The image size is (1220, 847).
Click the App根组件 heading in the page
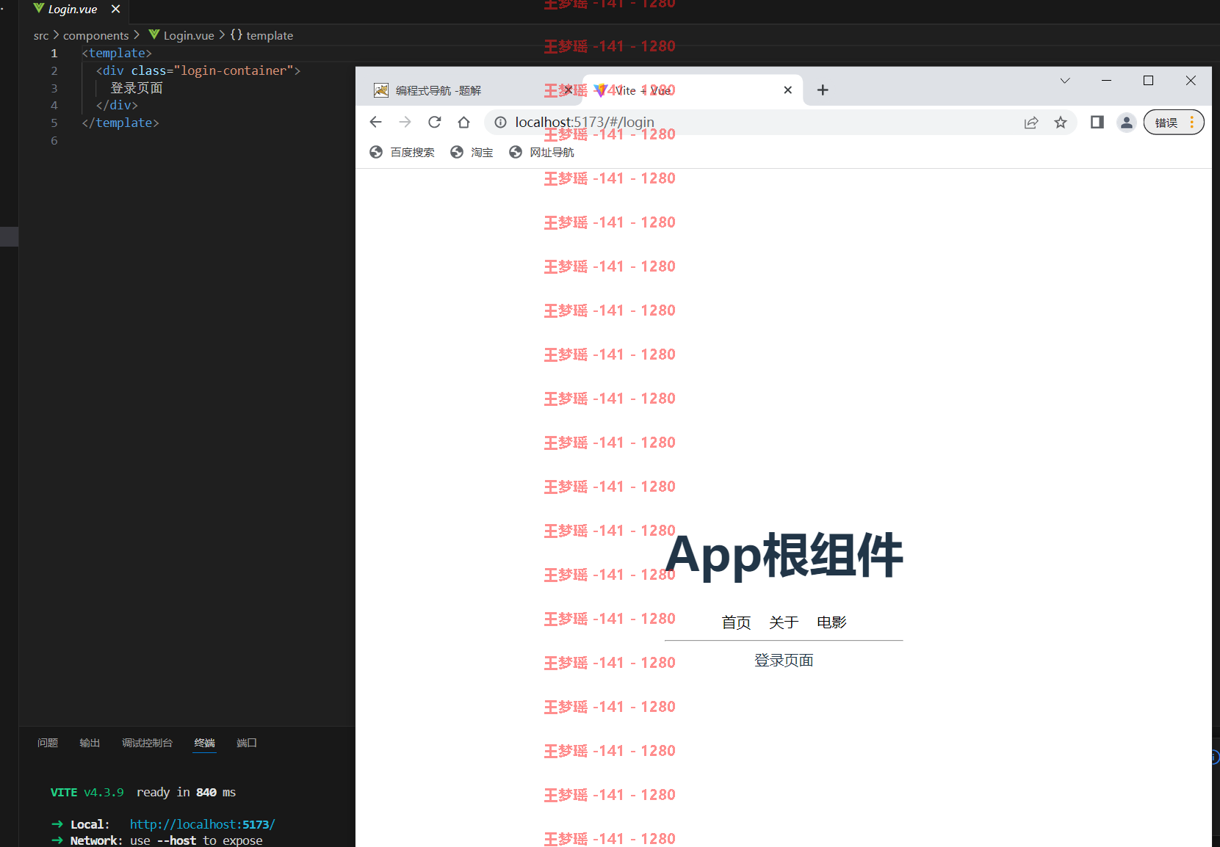point(784,556)
